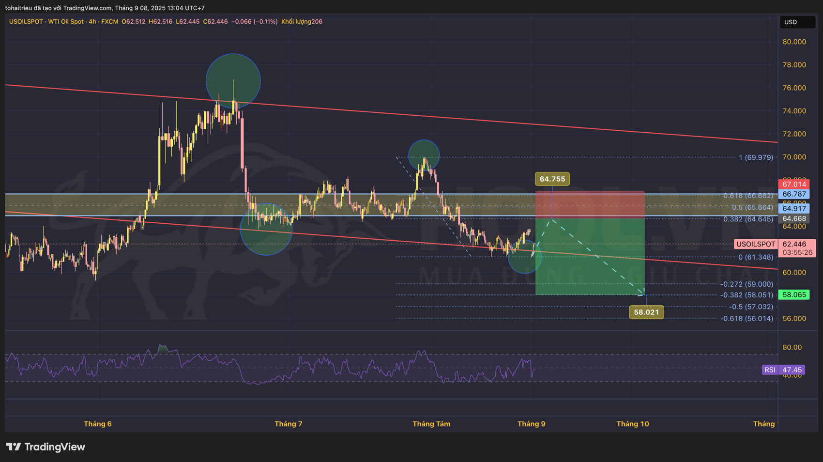Click the Tháng 10 time axis label
Screen dimensions: 823x462
pos(632,424)
